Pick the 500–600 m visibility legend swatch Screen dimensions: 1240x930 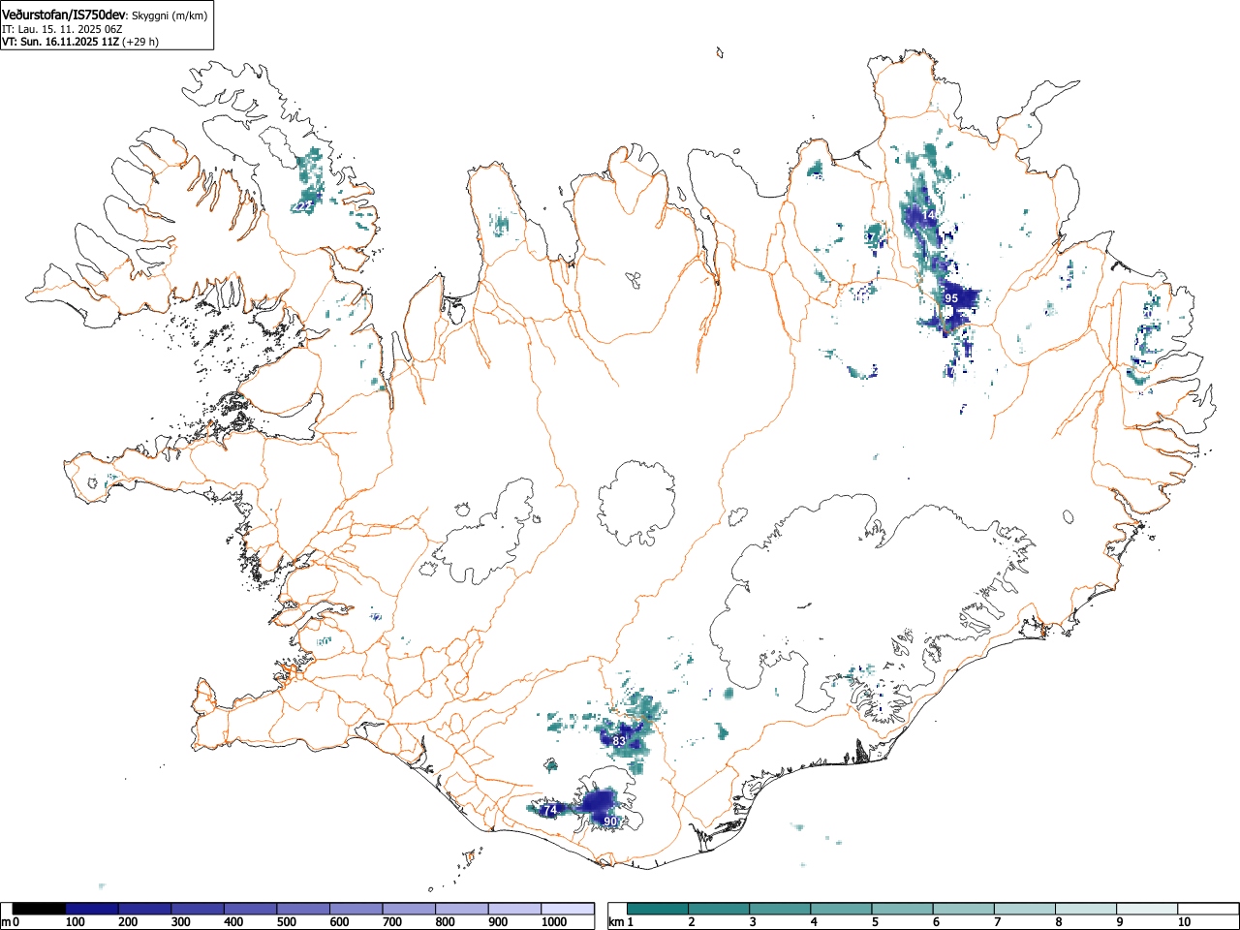303,909
